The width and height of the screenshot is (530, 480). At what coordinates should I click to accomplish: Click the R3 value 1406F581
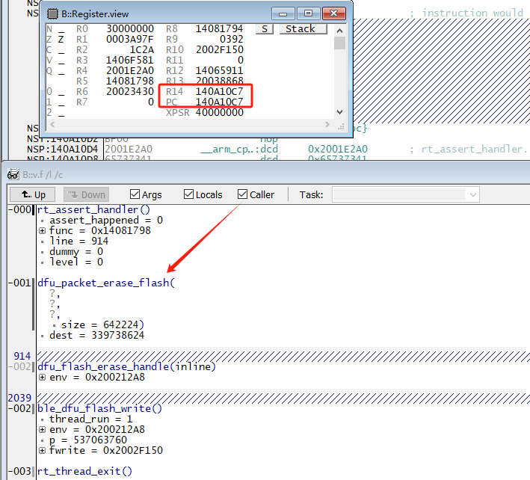tap(130, 60)
